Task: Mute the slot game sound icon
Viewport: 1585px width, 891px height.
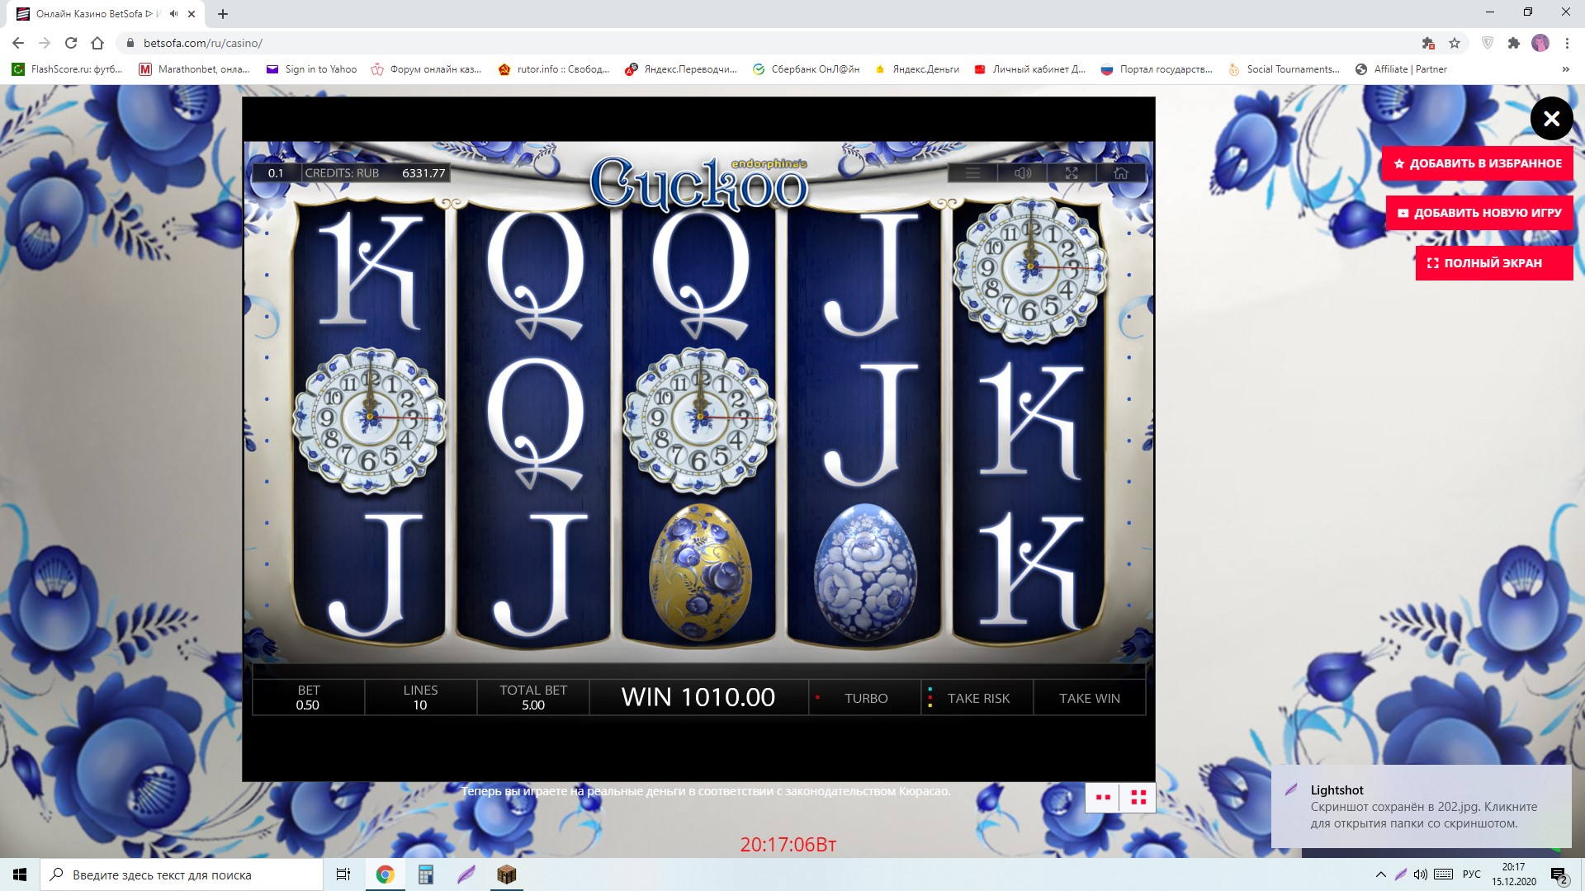Action: [x=1022, y=173]
